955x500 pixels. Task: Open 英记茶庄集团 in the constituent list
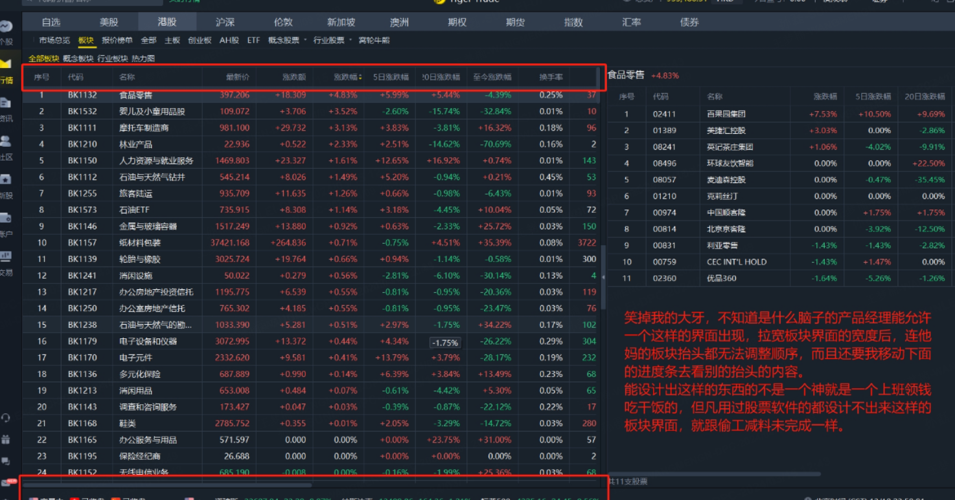(x=781, y=147)
